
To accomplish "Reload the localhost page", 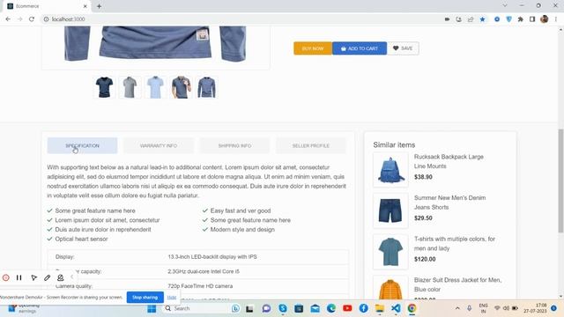I will (32, 19).
